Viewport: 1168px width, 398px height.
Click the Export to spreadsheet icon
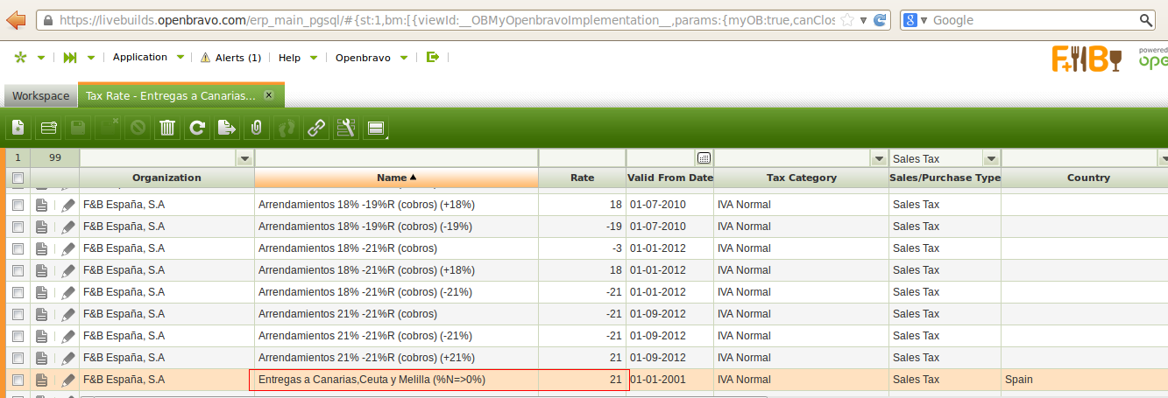tap(227, 129)
